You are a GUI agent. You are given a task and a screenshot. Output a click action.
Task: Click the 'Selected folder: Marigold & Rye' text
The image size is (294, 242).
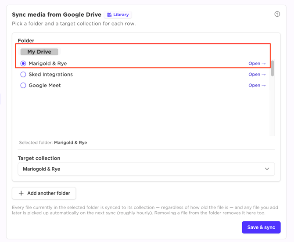(x=53, y=143)
